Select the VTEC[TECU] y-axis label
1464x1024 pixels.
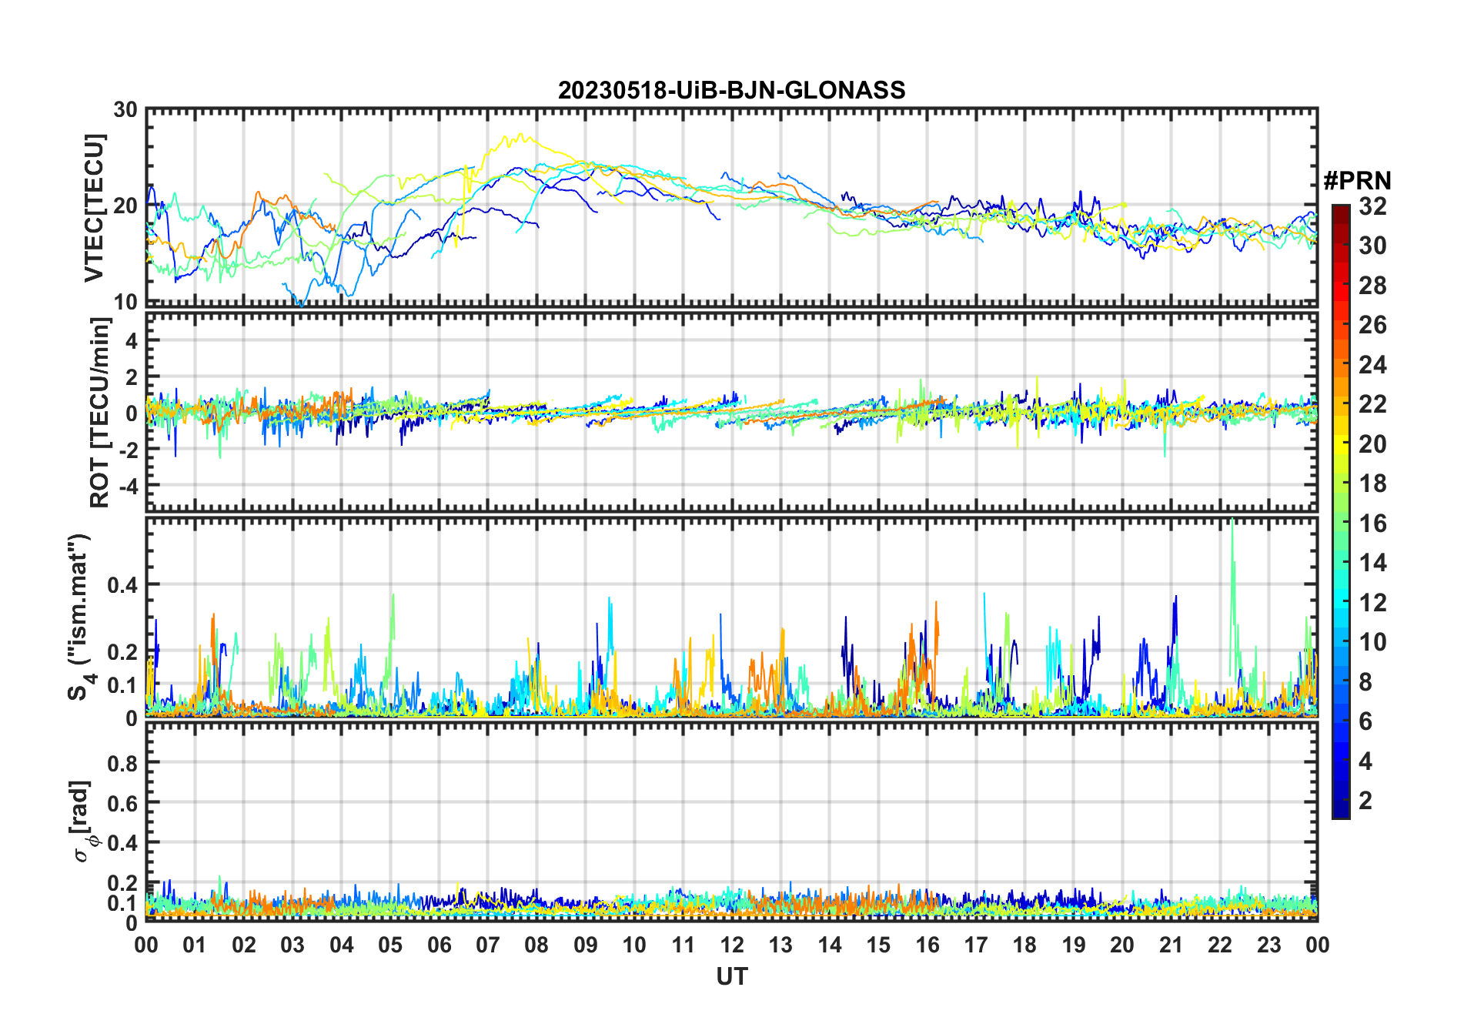point(94,208)
